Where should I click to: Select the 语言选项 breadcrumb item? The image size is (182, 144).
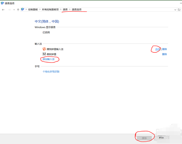point(76,10)
